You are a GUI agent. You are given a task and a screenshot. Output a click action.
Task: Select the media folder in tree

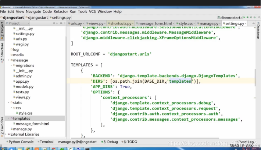tap(18, 55)
